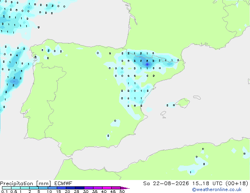
Task: Click the 2–5 mm legend color swatch
Action: (34, 188)
